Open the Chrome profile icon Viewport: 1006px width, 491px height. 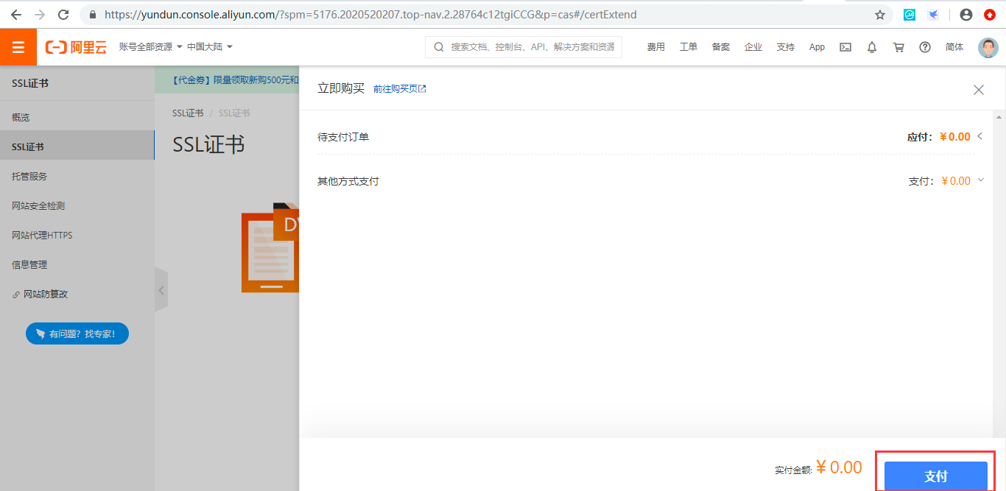pyautogui.click(x=965, y=14)
